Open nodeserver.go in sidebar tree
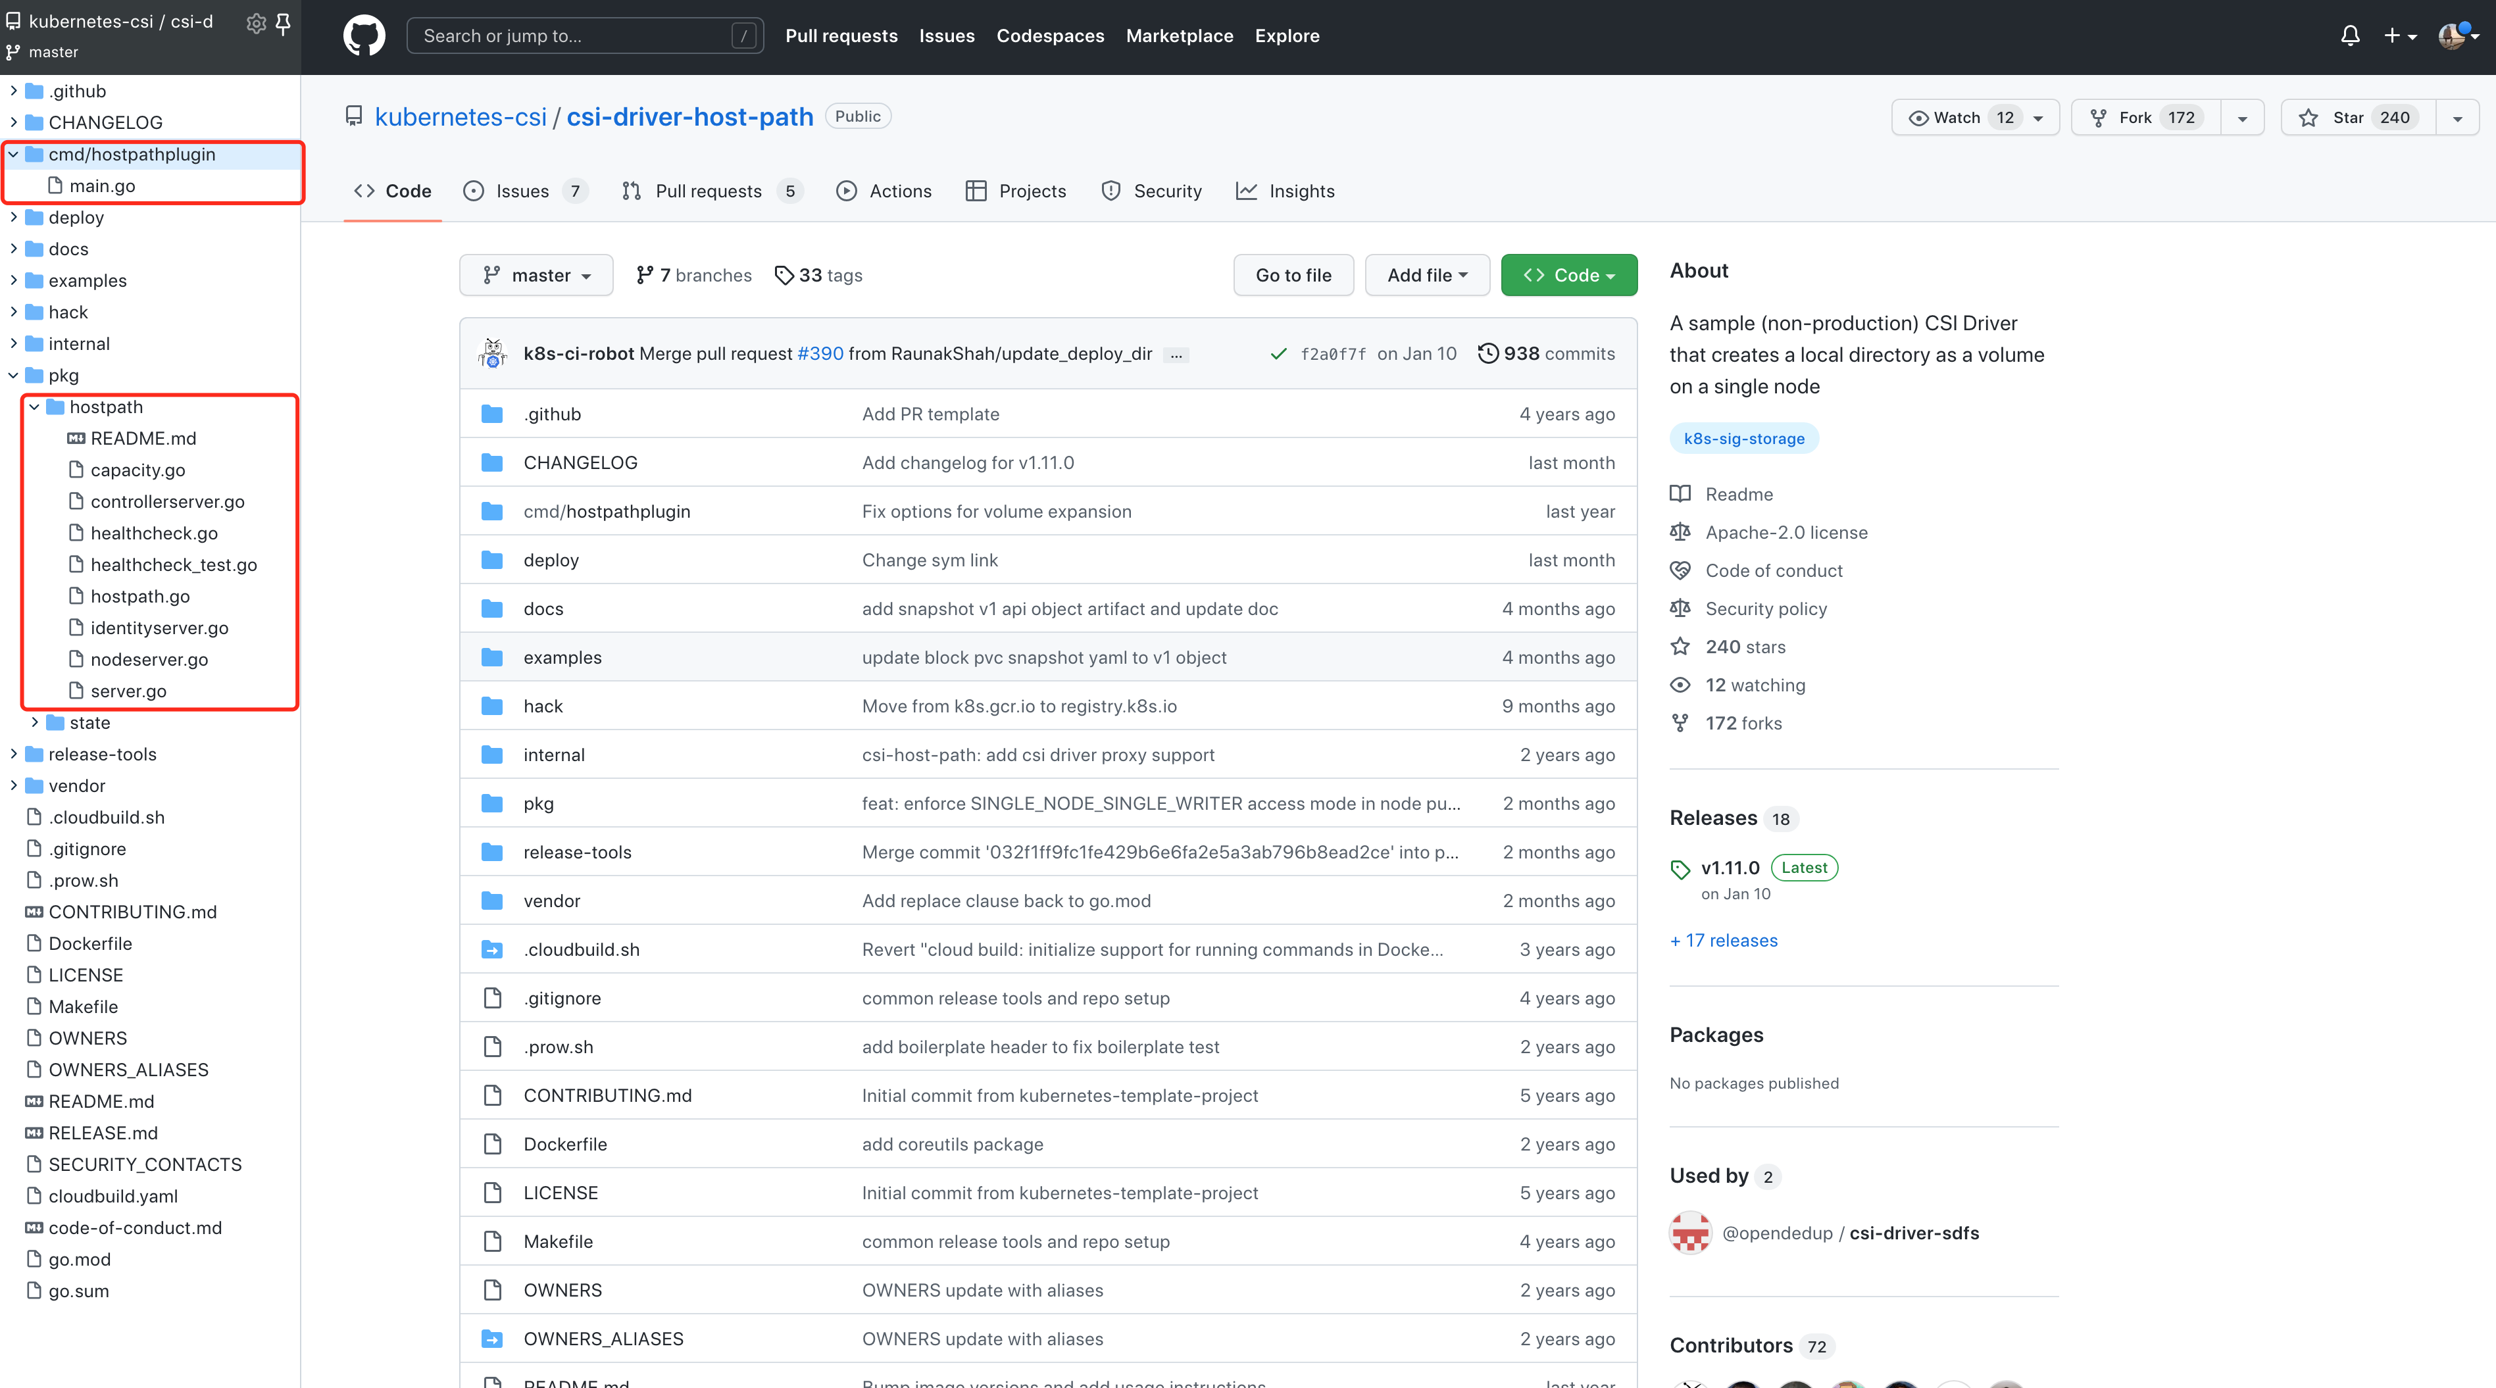 click(149, 660)
